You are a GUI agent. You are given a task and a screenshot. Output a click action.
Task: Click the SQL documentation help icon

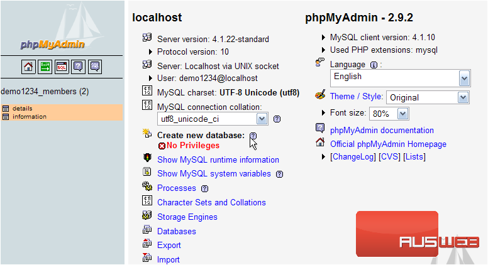coord(95,67)
